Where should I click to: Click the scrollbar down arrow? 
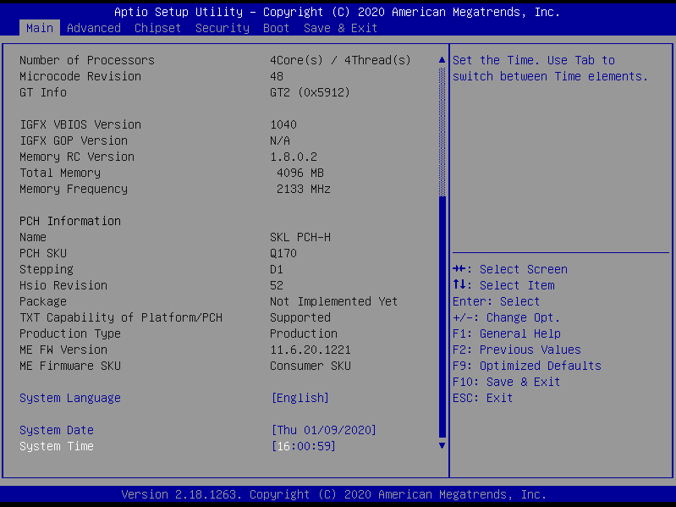(441, 445)
